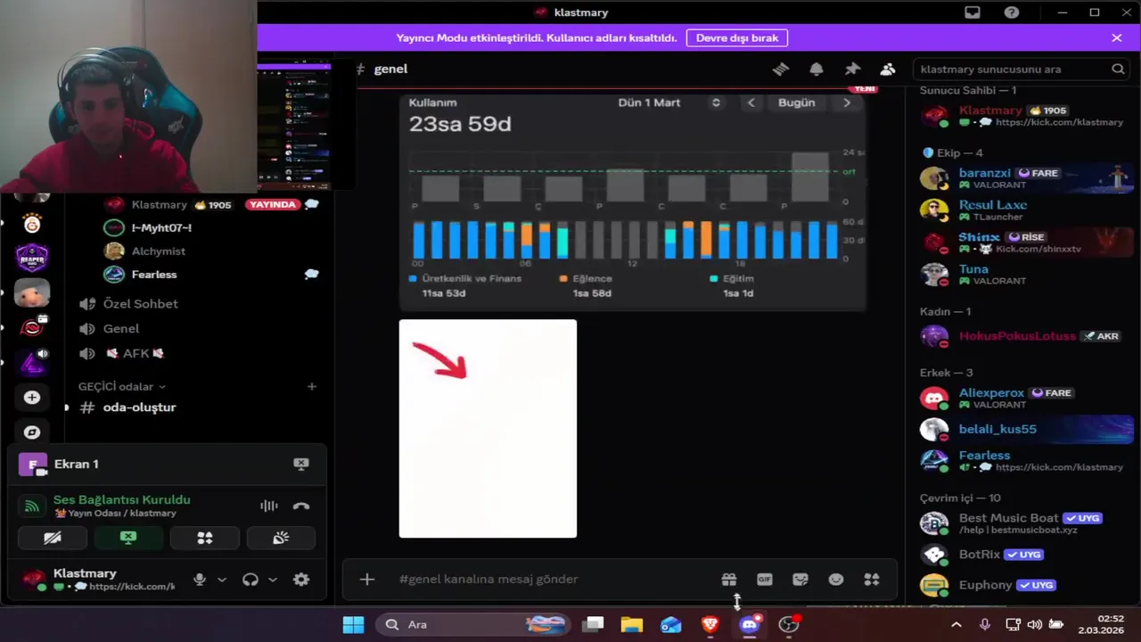
Task: Open Brave browser from taskbar
Action: click(x=710, y=624)
